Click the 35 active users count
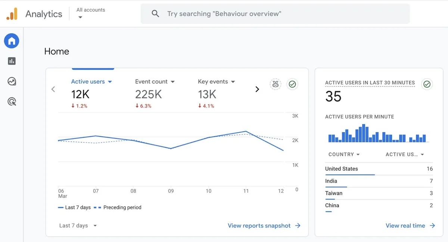 click(x=333, y=97)
